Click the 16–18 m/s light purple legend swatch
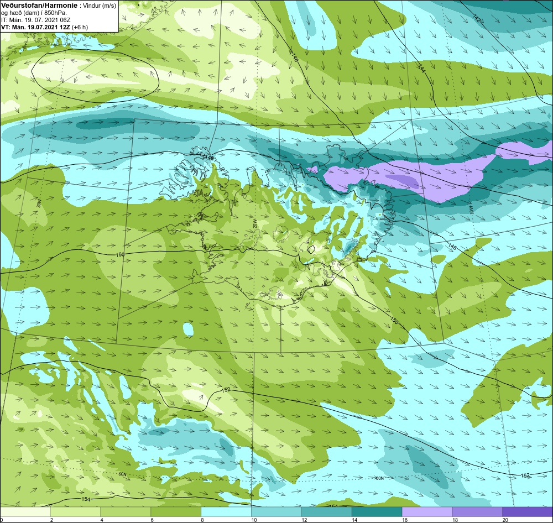This screenshot has width=553, height=523. (x=427, y=512)
